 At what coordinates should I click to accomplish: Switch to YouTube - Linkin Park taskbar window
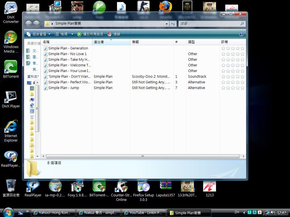coord(144,213)
